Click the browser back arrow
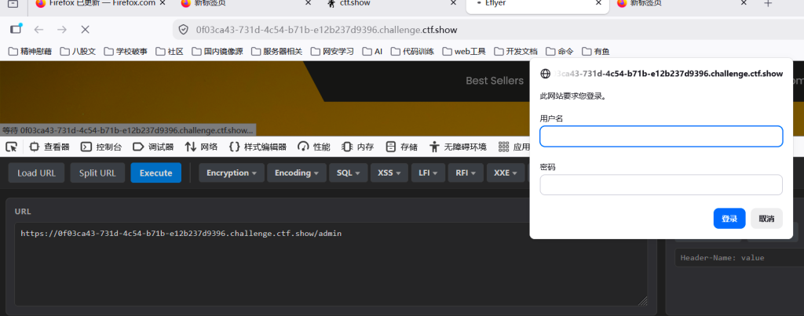The image size is (804, 316). click(39, 30)
